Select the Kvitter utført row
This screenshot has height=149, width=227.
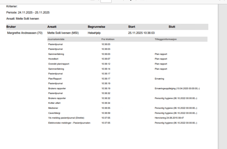(x=55, y=103)
